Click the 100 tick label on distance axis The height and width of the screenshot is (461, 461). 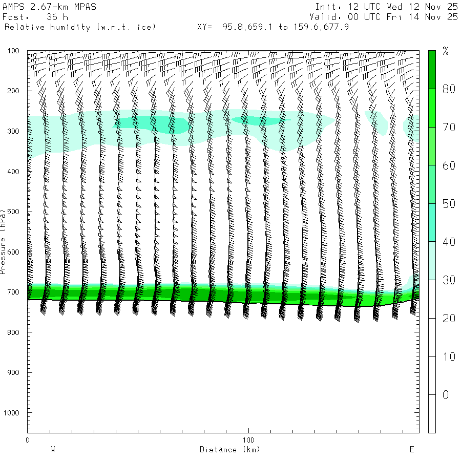pos(249,440)
